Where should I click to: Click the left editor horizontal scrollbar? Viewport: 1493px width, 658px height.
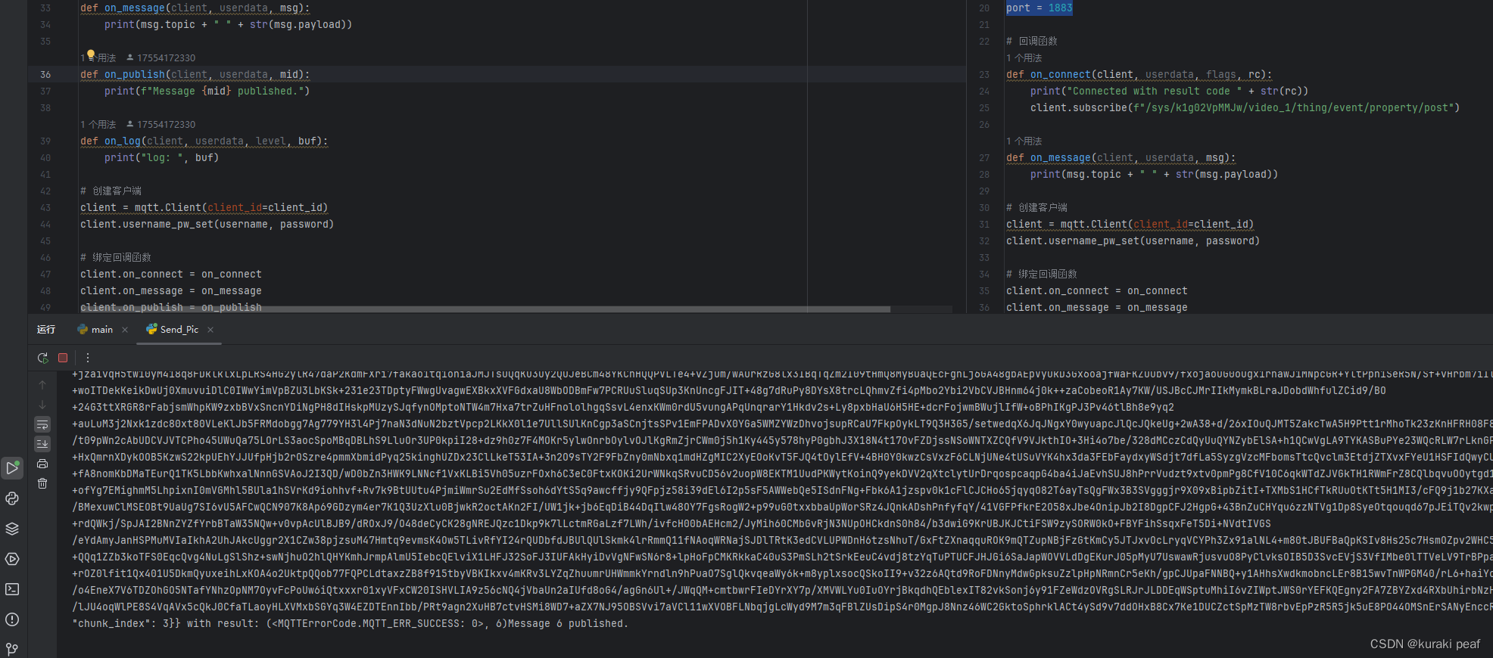click(x=485, y=309)
